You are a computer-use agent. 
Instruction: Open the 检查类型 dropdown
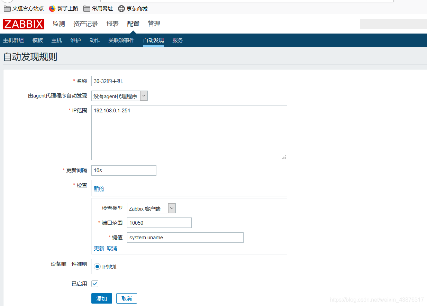click(x=151, y=208)
